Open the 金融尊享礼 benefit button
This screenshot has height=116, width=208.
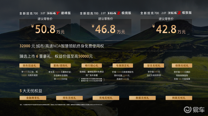(x=33, y=98)
